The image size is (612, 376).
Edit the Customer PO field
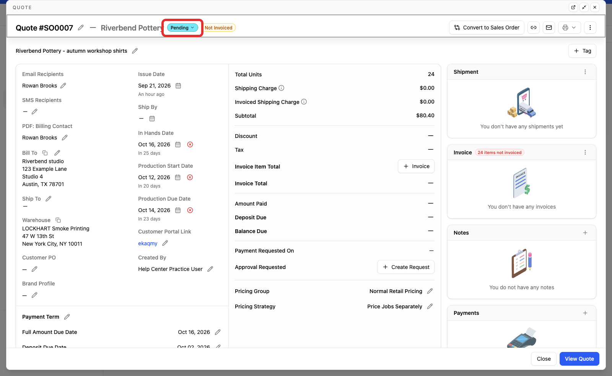[34, 269]
